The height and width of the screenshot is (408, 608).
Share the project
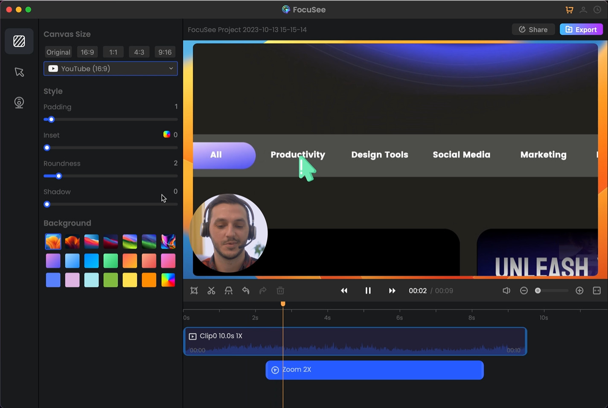point(533,29)
